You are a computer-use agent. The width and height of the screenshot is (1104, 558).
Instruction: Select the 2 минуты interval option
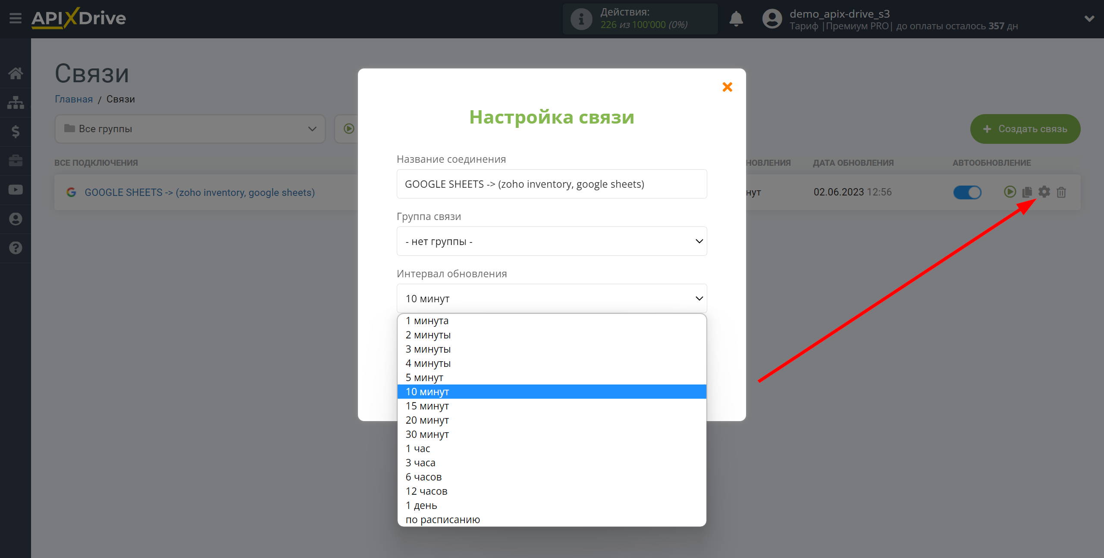click(x=552, y=335)
